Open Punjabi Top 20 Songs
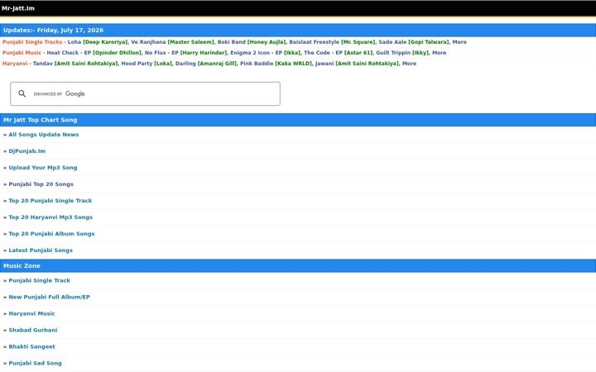The image size is (596, 372). click(41, 184)
